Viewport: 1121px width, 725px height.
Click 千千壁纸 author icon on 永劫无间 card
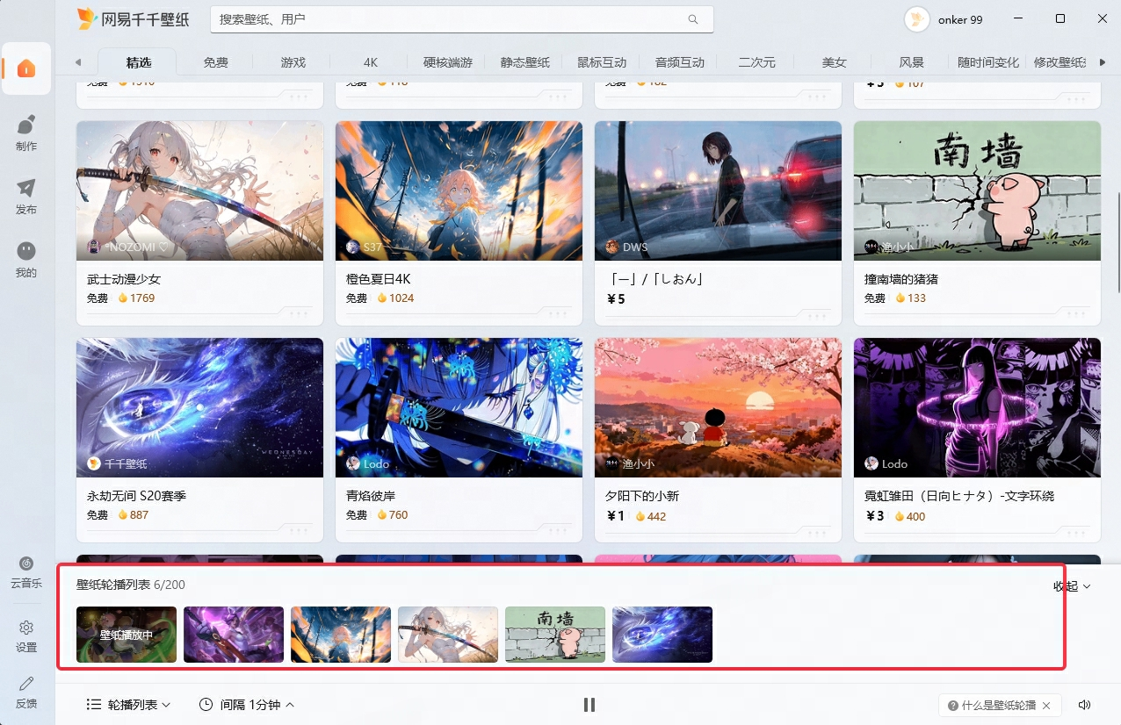coord(94,463)
